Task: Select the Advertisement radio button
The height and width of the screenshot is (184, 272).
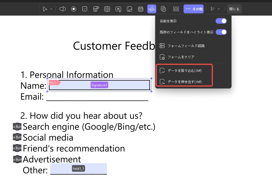Action: coord(17,159)
